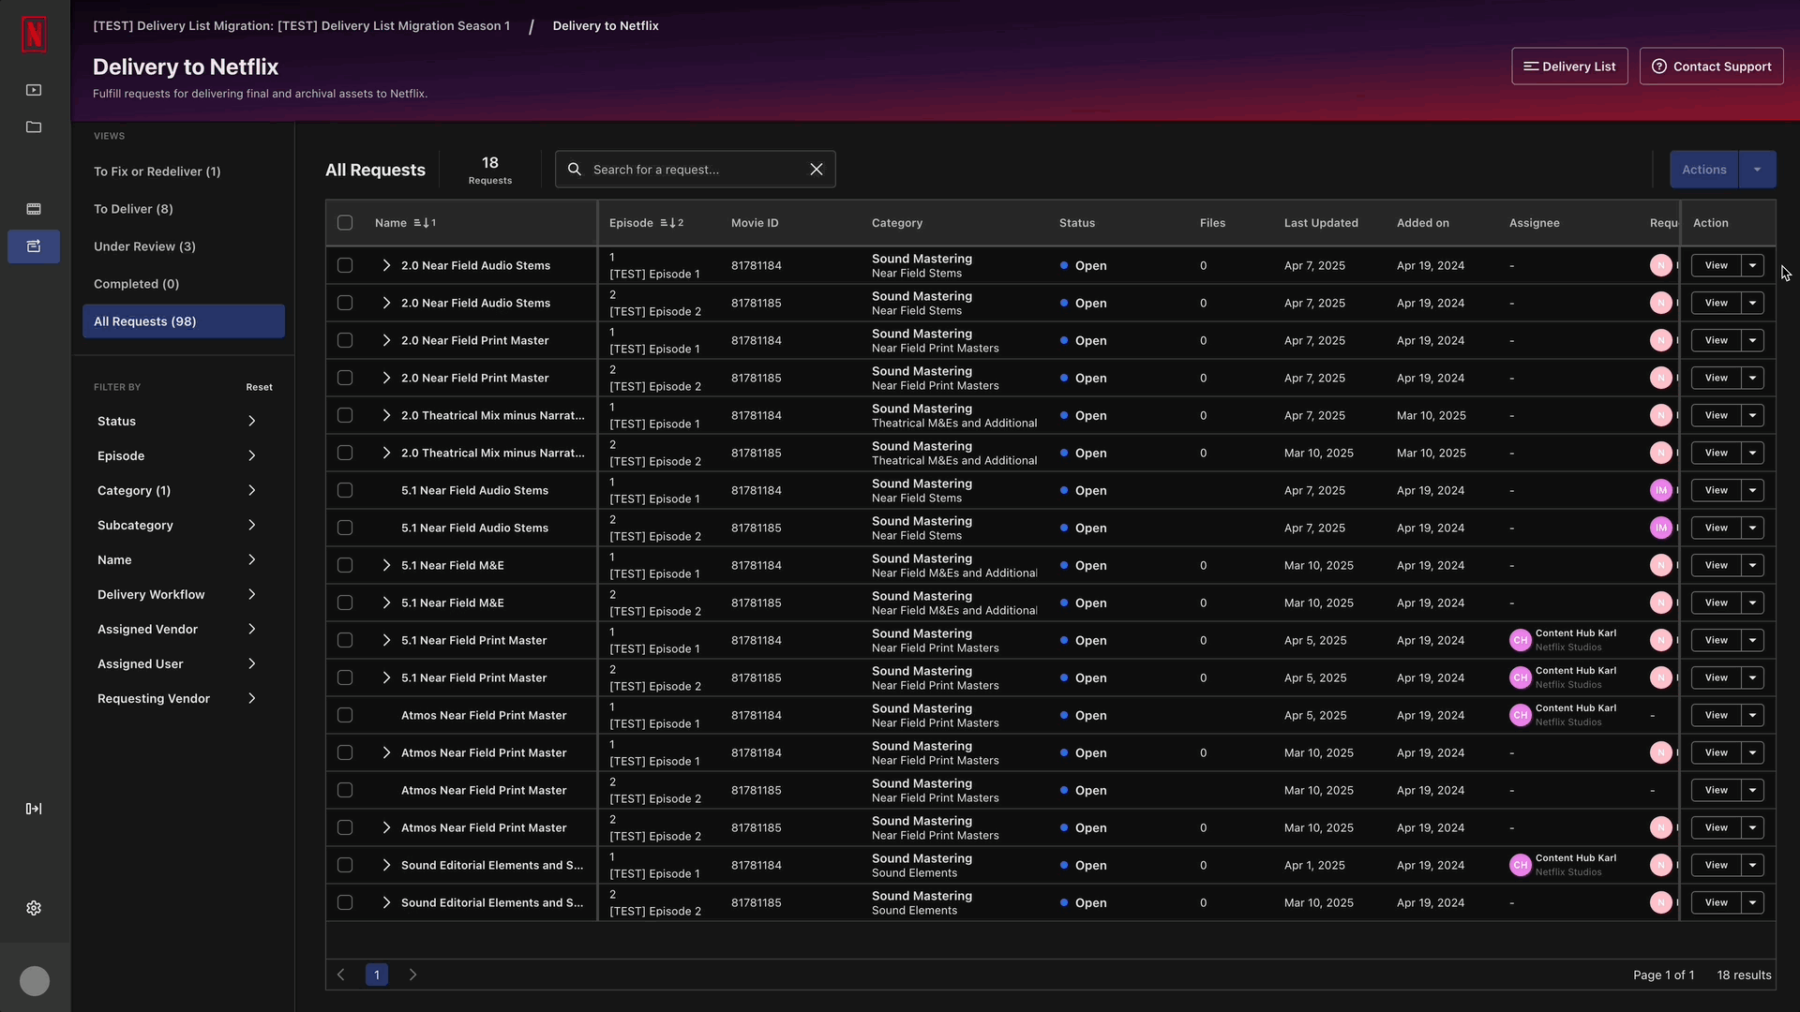
Task: Open the settings gear icon
Action: [x=34, y=908]
